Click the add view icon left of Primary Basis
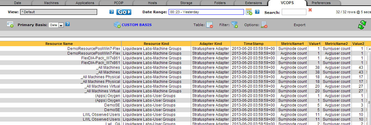Viewport: 371px width, 125px height. (10, 24)
